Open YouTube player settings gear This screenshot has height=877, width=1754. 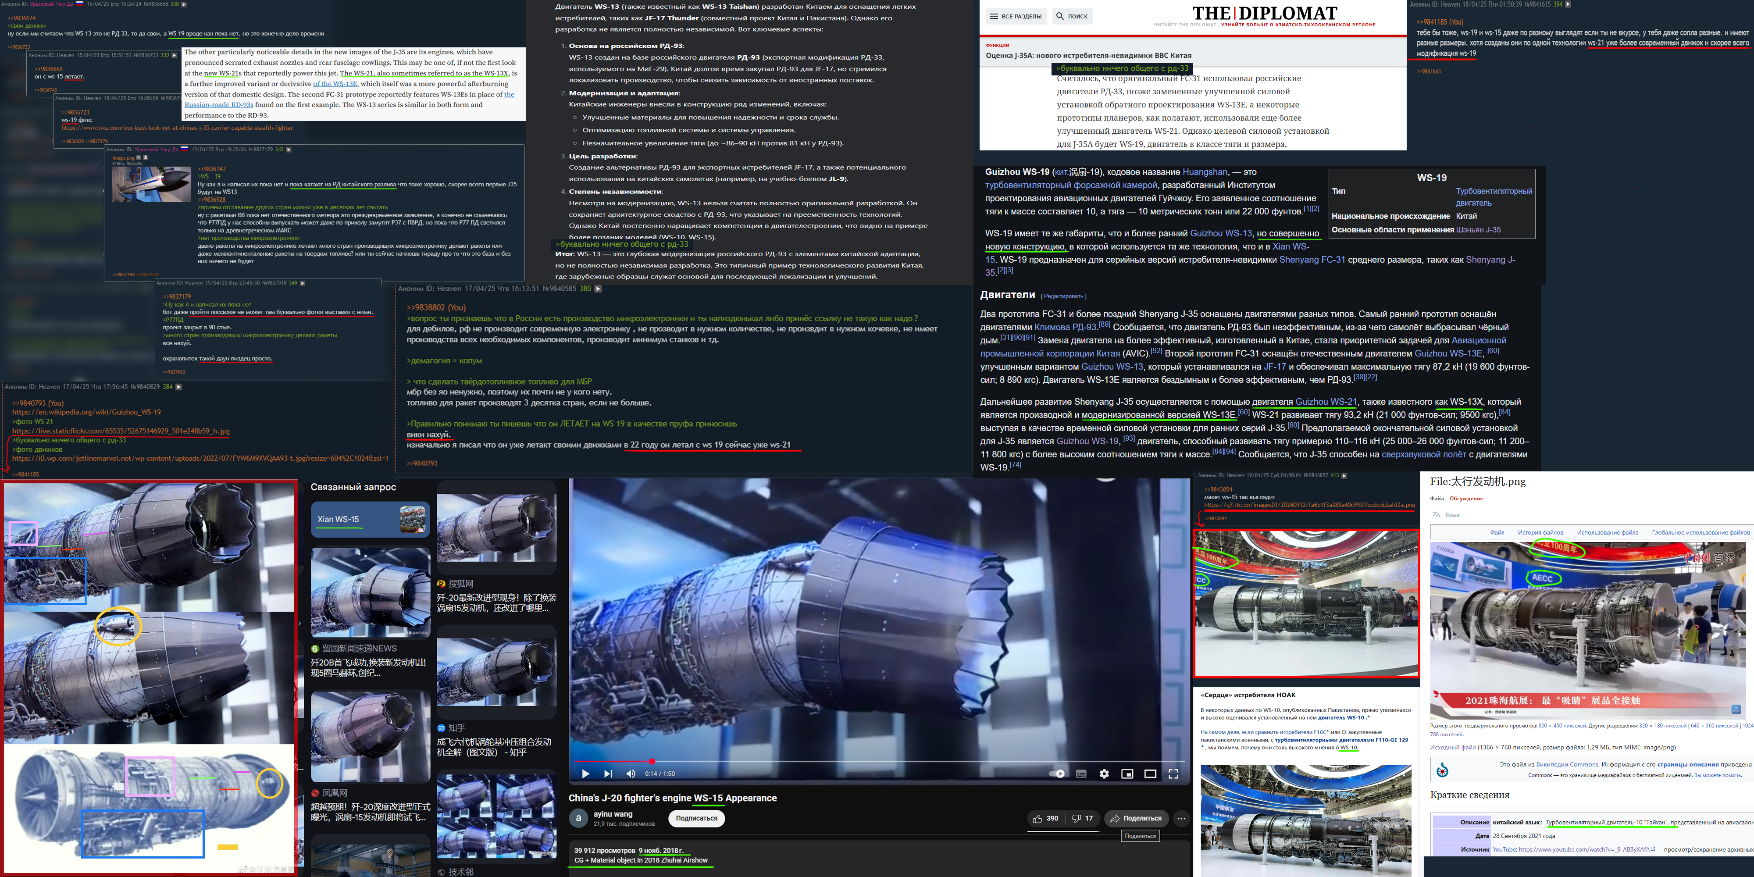1104,774
